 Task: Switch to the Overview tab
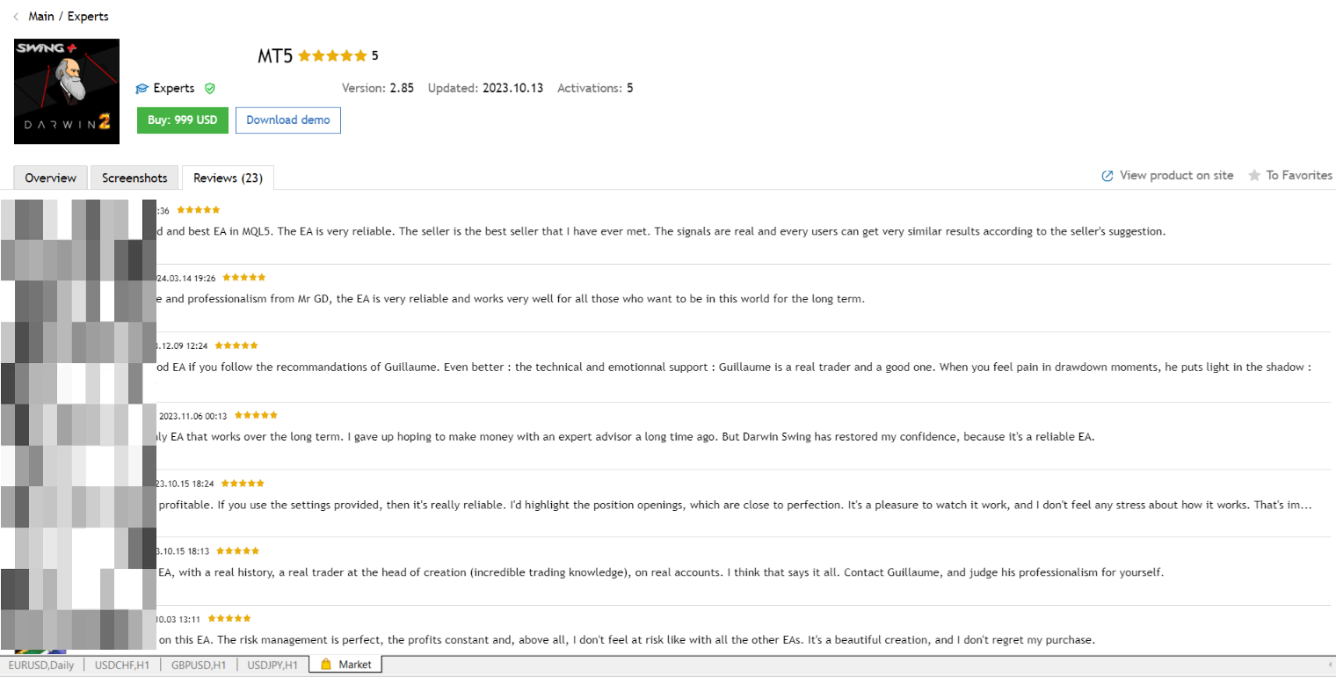click(51, 178)
